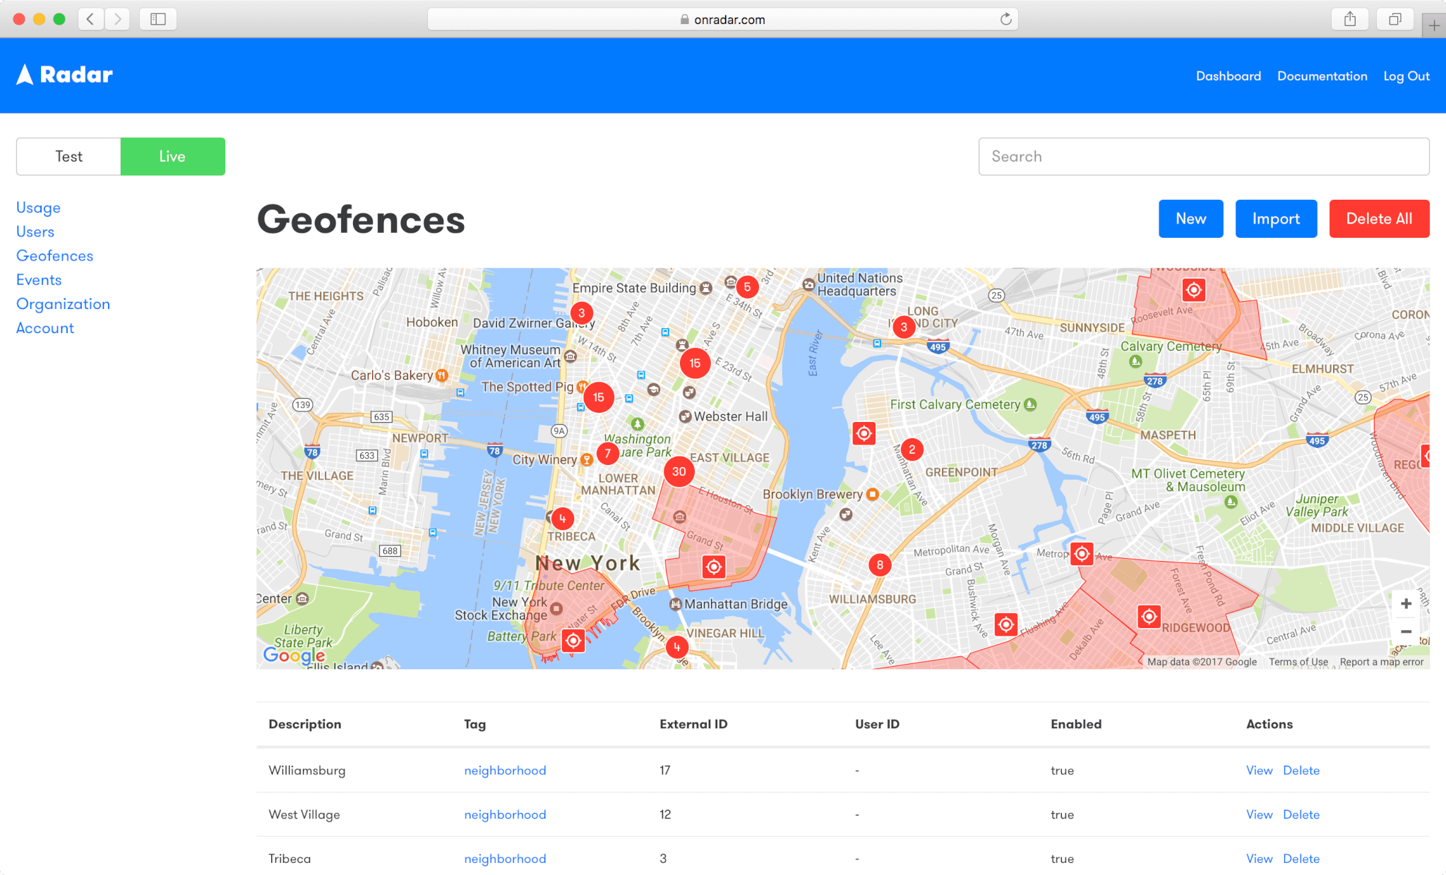Click neighborhood tag in Williamsburg row
Image resolution: width=1446 pixels, height=875 pixels.
(x=505, y=771)
